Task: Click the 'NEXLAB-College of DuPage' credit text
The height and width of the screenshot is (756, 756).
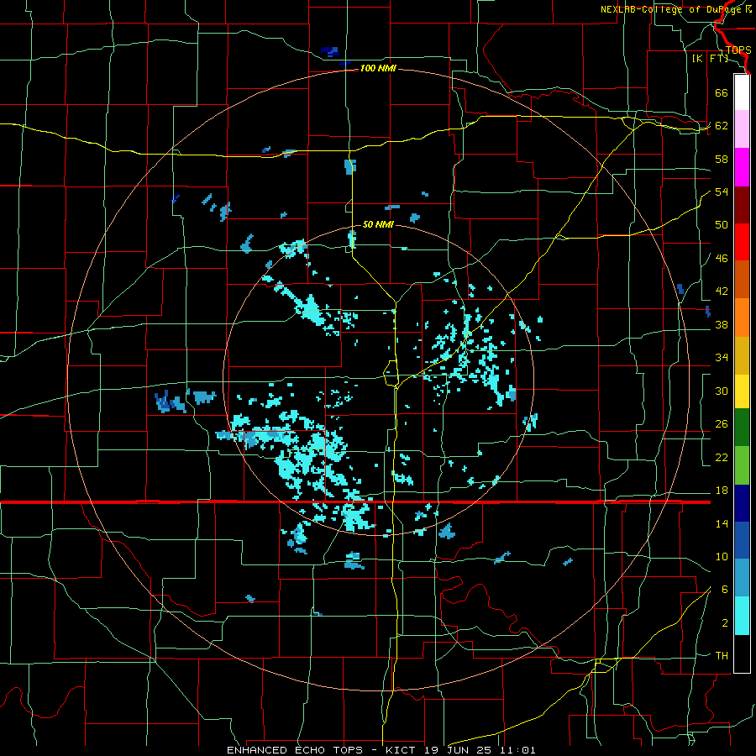Action: pyautogui.click(x=671, y=9)
